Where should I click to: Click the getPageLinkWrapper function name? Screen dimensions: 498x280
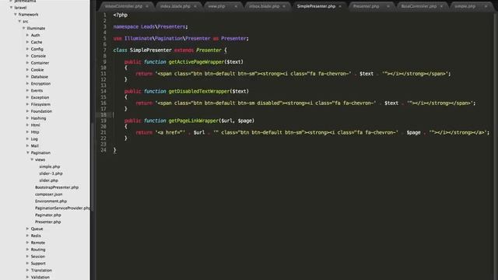194,121
